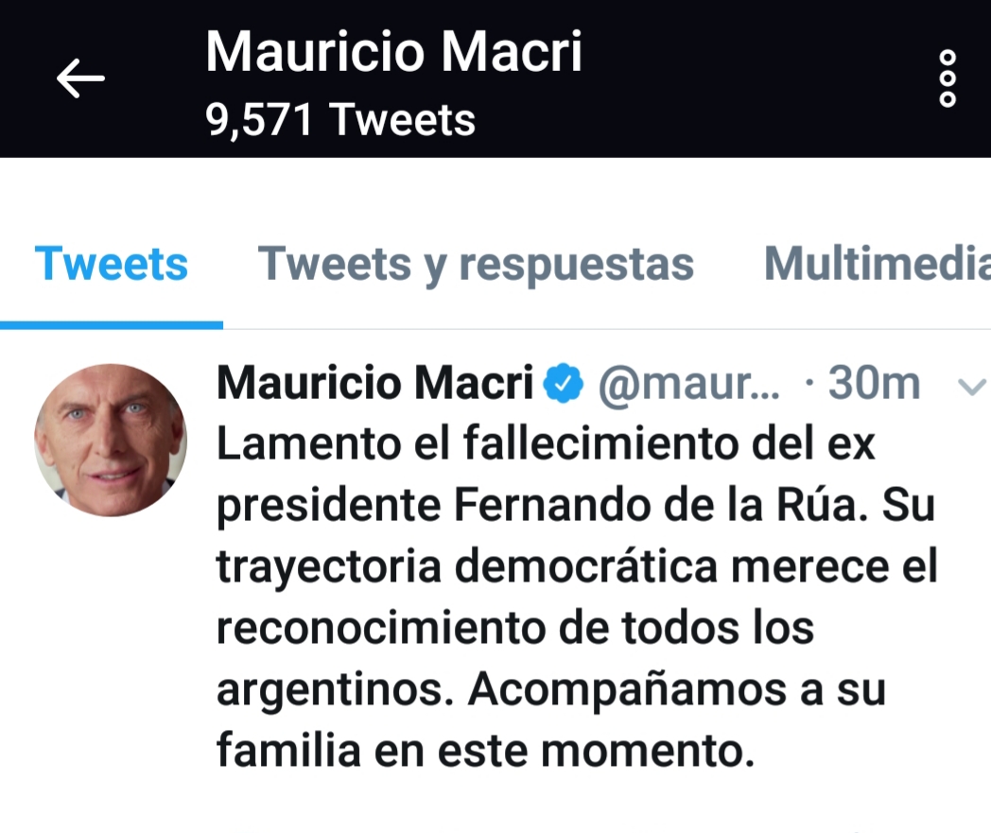Click the 30m tweet timestamp
The height and width of the screenshot is (833, 991).
pos(874,385)
